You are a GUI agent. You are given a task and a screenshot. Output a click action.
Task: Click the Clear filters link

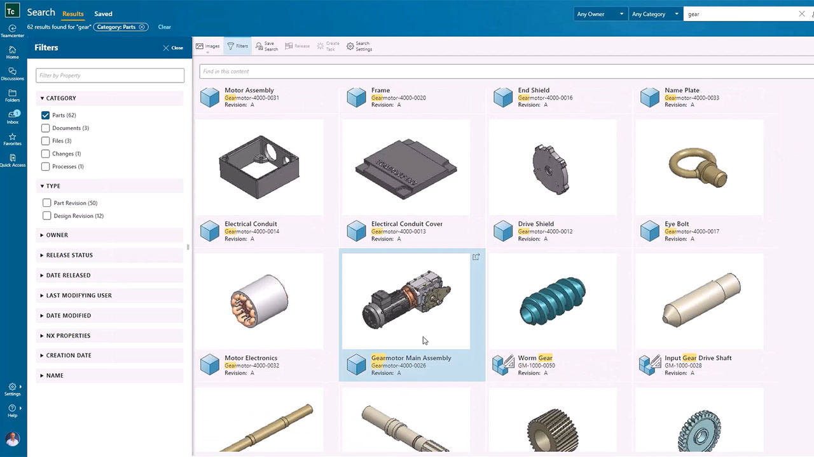coord(164,27)
